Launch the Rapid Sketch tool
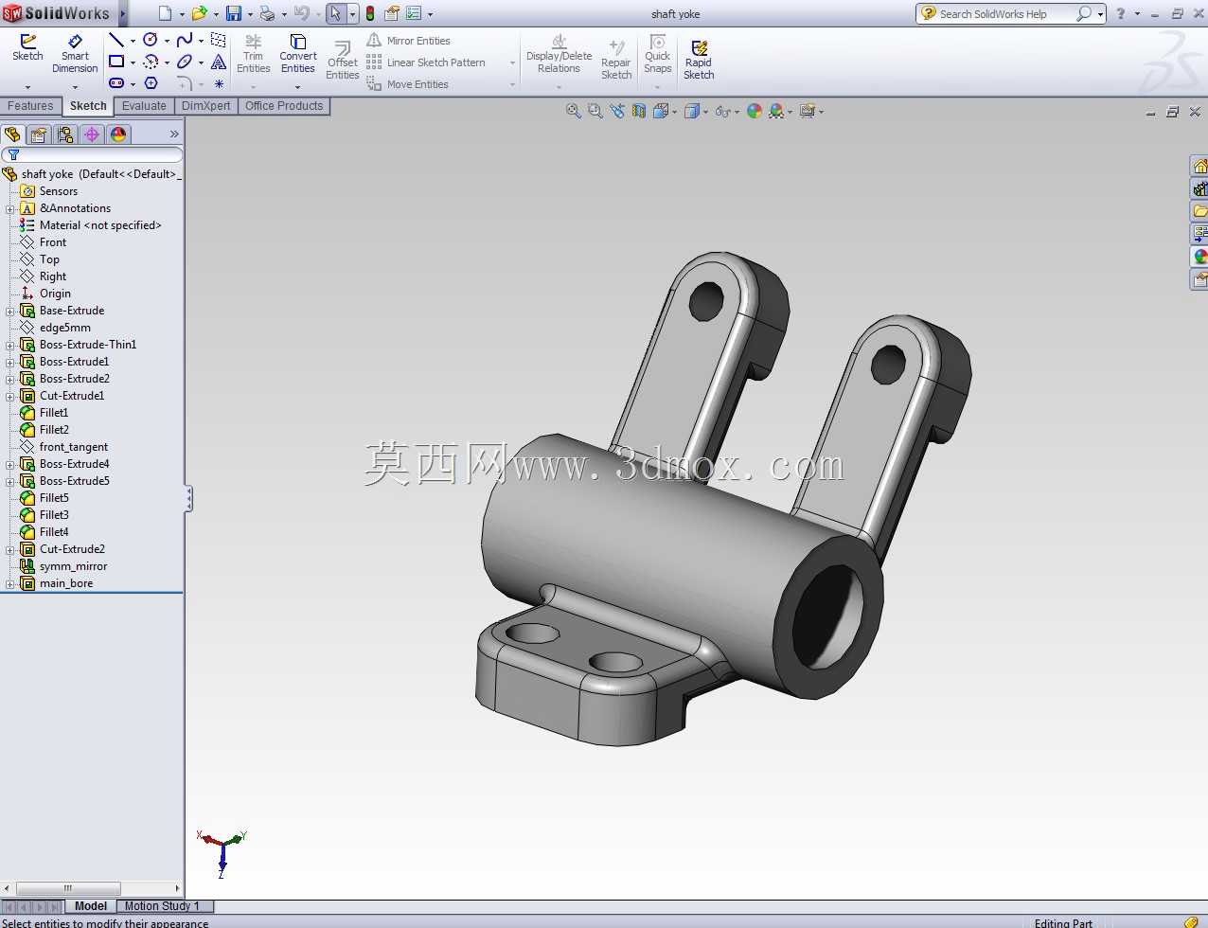 (x=699, y=61)
